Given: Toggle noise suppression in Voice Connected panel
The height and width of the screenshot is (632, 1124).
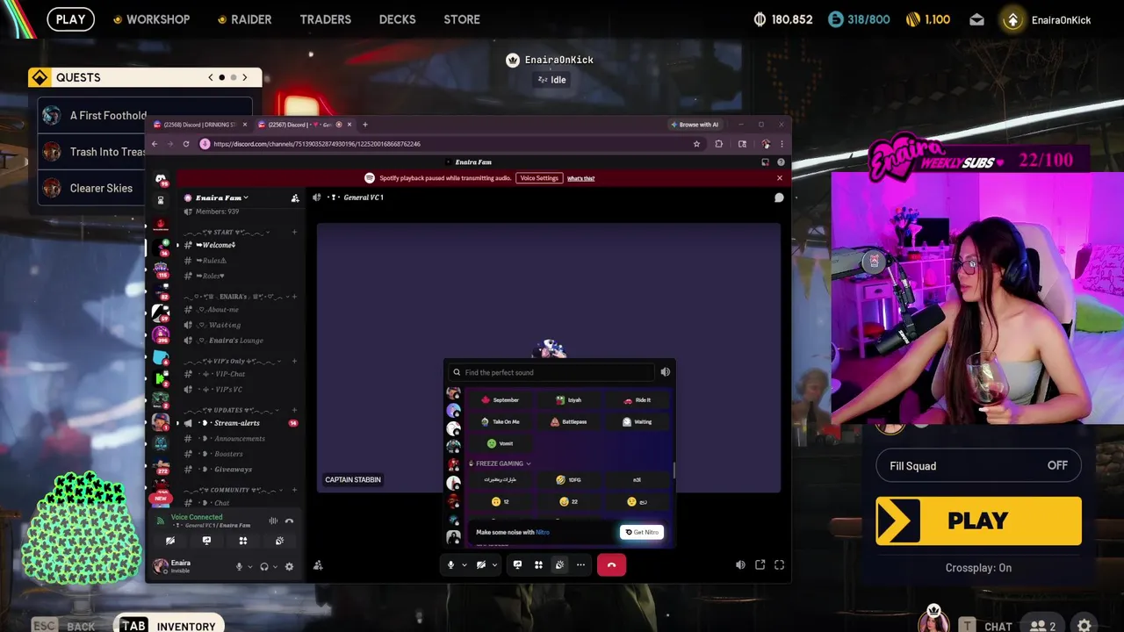Looking at the screenshot, I should pyautogui.click(x=273, y=521).
